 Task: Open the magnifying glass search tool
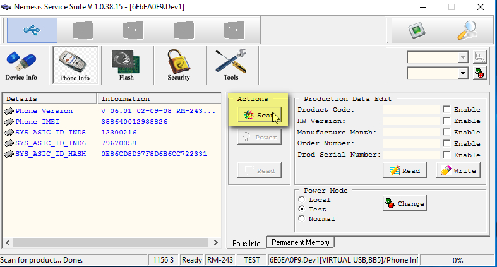[x=467, y=30]
